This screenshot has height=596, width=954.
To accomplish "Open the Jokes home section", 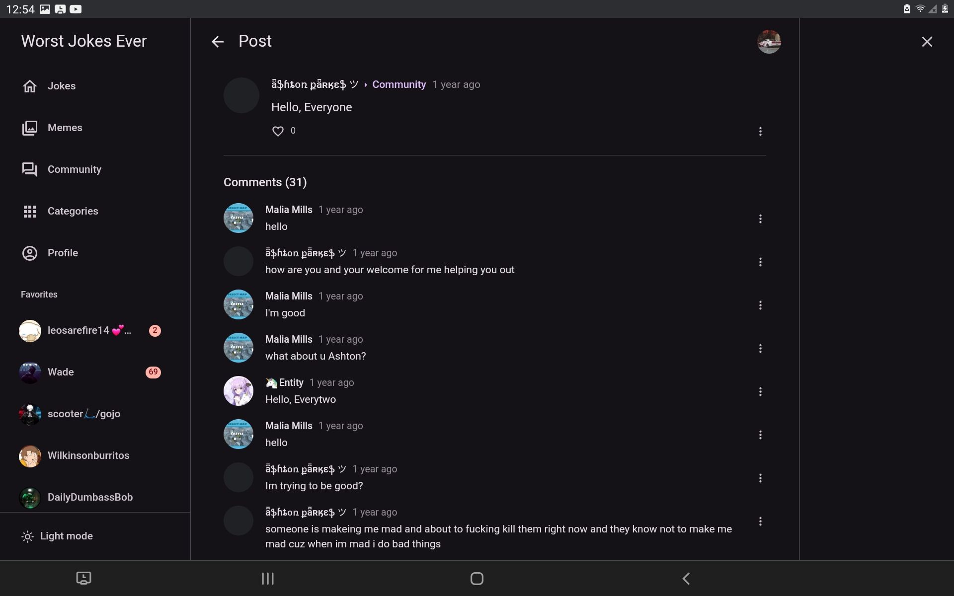I will pyautogui.click(x=30, y=86).
